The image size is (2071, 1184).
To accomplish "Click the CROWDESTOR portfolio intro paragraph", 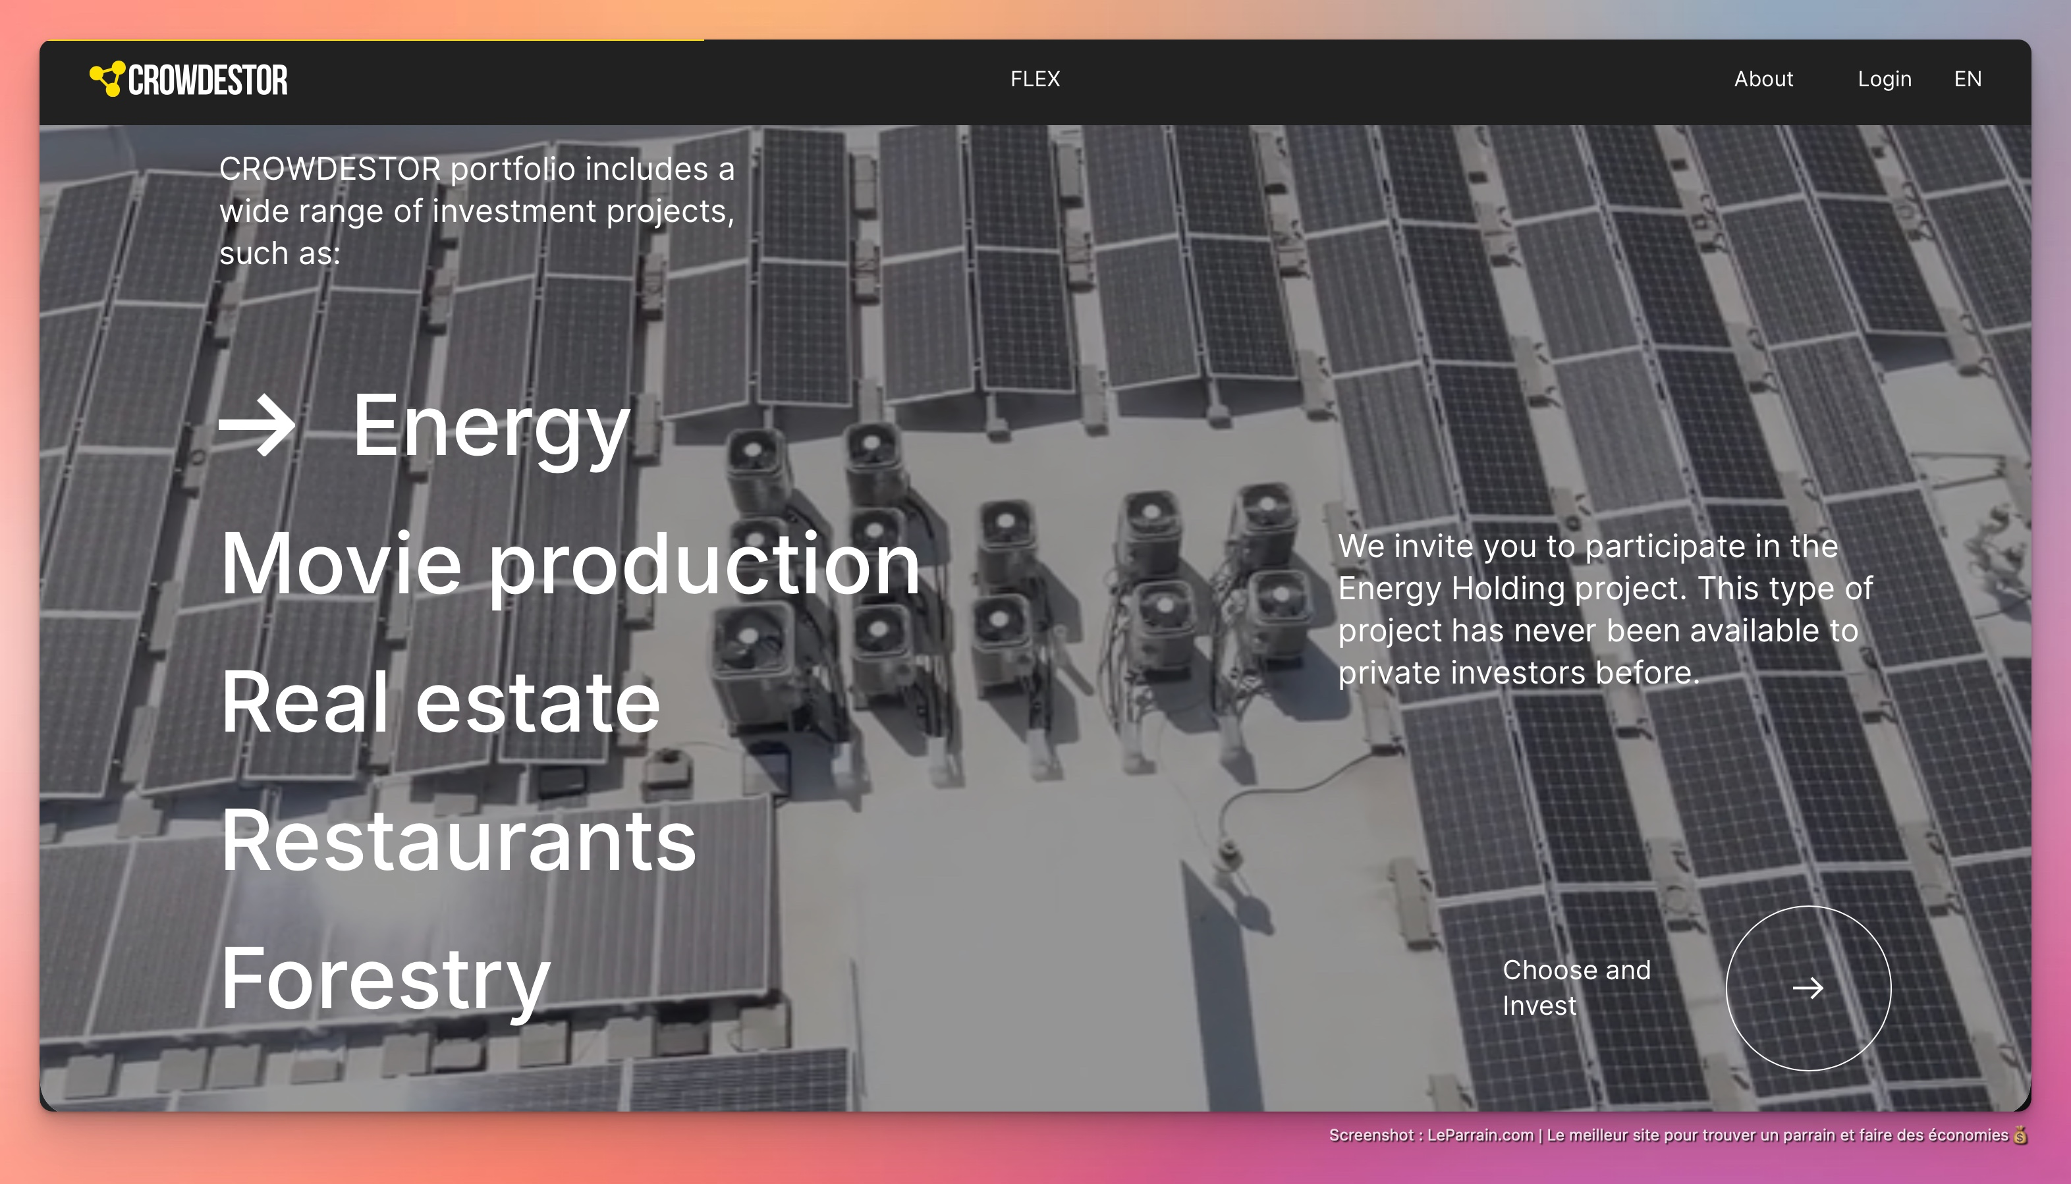I will click(x=477, y=211).
